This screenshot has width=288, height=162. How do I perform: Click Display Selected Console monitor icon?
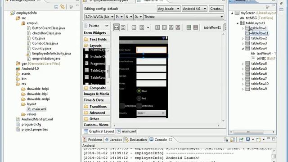tap(248, 139)
